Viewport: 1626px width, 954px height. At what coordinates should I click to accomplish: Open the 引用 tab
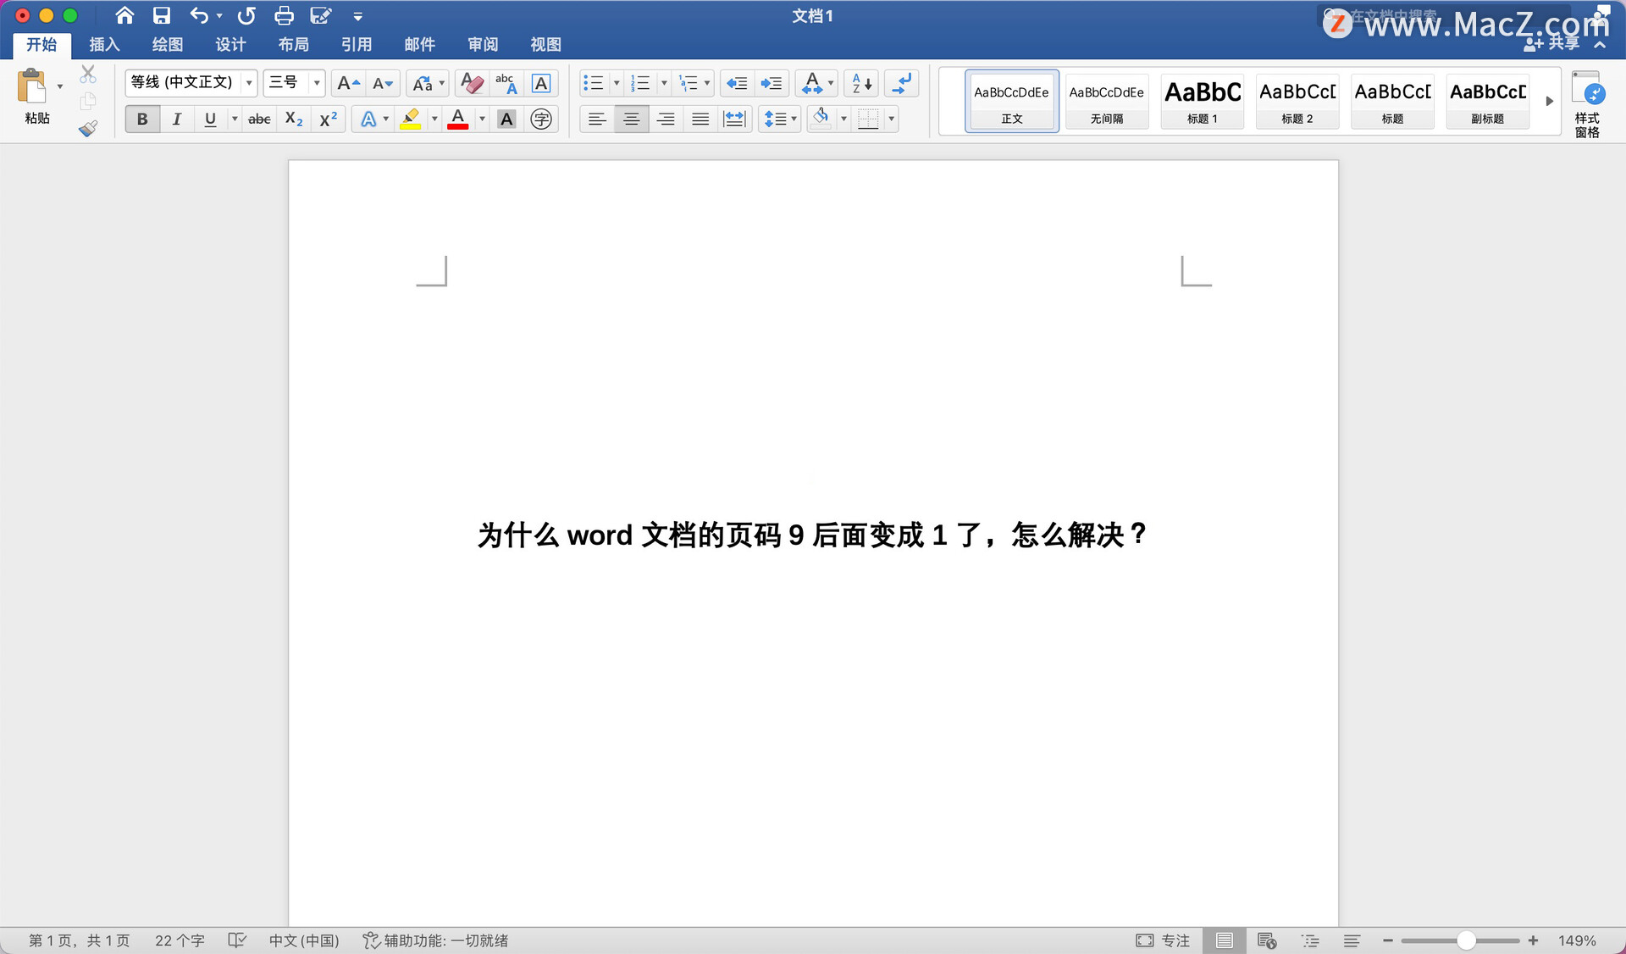pos(357,45)
